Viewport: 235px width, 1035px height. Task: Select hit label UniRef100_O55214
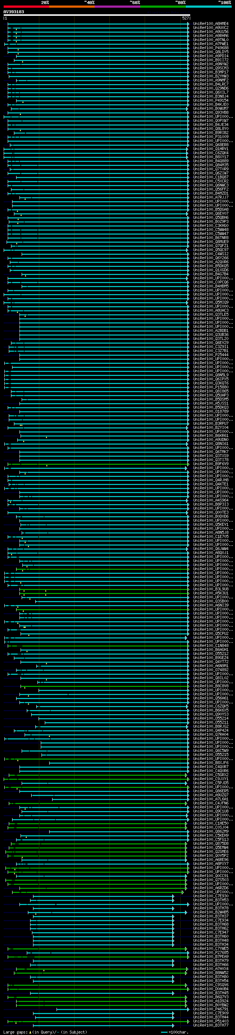(x=211, y=719)
